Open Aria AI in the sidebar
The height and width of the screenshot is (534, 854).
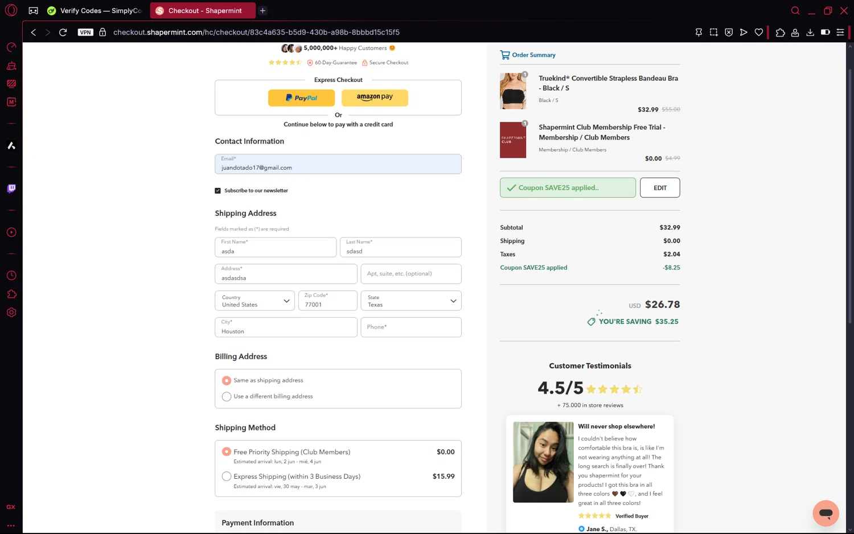pos(11,146)
